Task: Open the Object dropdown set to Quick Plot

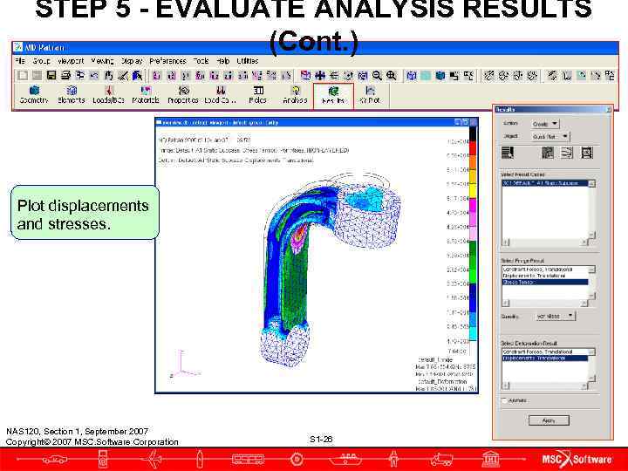Action: click(550, 136)
